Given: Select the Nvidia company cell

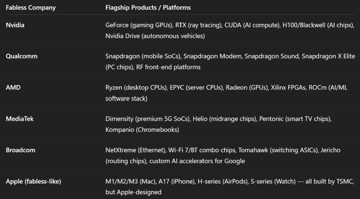Looking at the screenshot, I should click(15, 25).
